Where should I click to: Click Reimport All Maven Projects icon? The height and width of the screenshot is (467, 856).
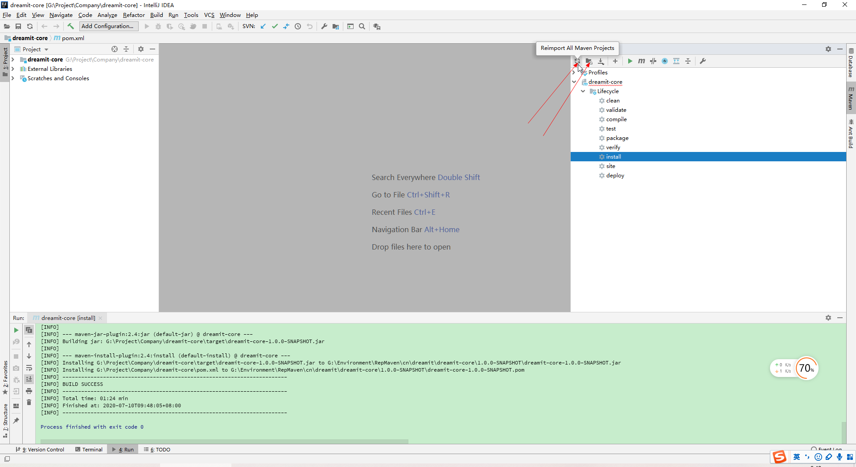[577, 61]
